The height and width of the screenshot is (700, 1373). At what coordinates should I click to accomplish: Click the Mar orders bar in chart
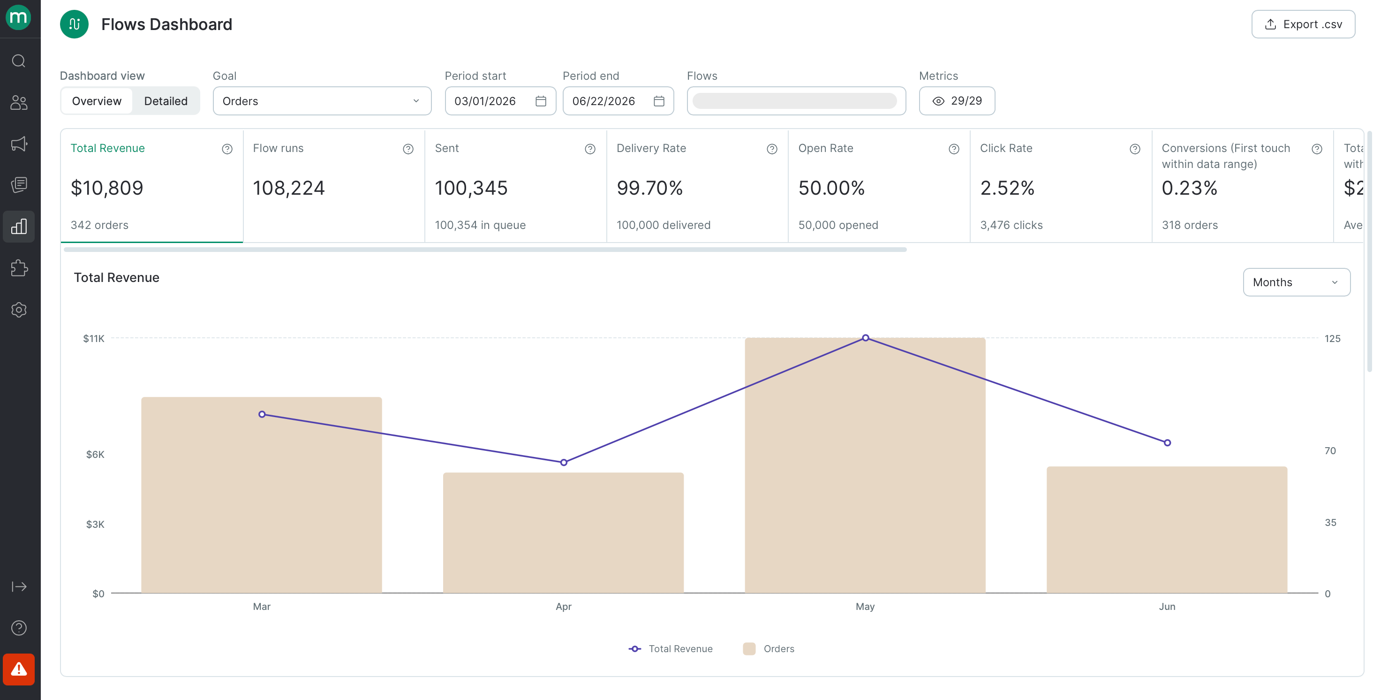coord(262,495)
